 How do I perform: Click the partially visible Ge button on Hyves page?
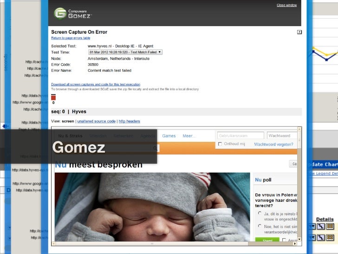coord(293,164)
